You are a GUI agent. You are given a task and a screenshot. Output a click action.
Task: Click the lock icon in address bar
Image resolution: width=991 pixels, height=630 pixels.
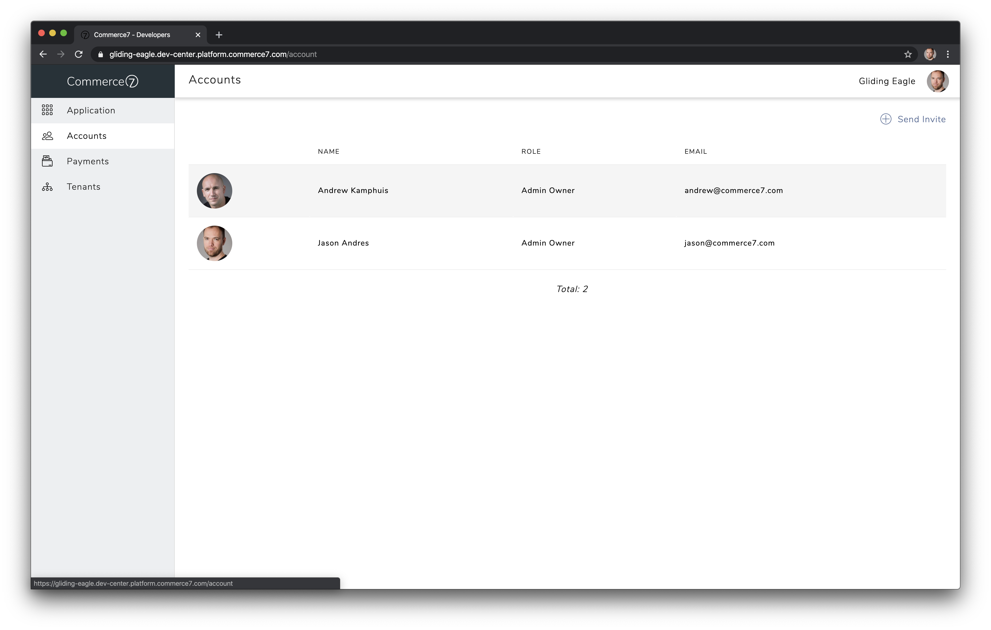pyautogui.click(x=100, y=54)
